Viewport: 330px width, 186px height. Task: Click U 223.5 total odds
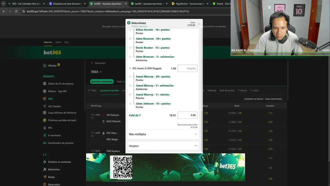pyautogui.click(x=235, y=140)
